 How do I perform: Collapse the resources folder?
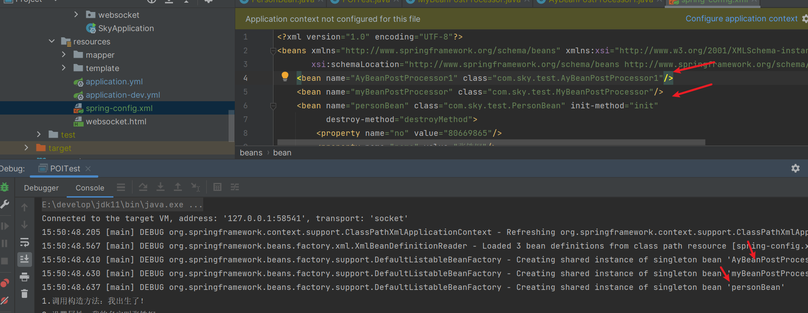(x=52, y=41)
